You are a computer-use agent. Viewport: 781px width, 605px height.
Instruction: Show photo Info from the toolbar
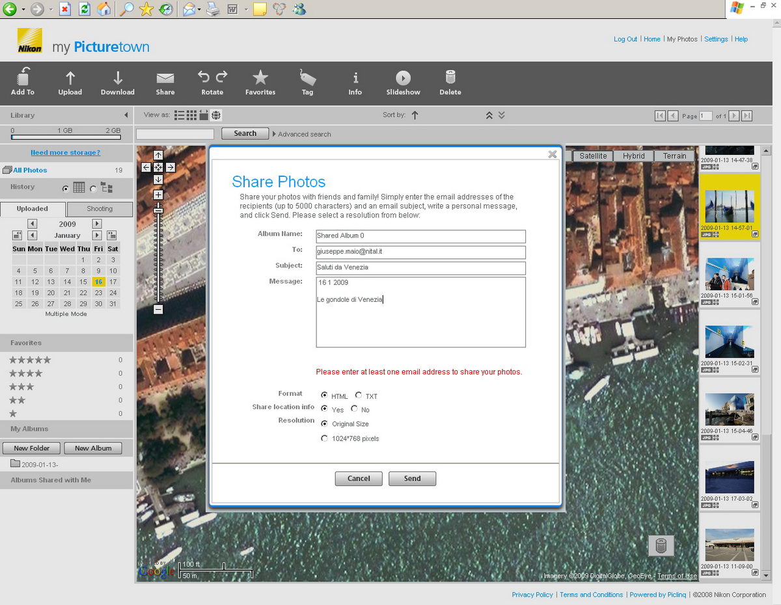pos(355,78)
